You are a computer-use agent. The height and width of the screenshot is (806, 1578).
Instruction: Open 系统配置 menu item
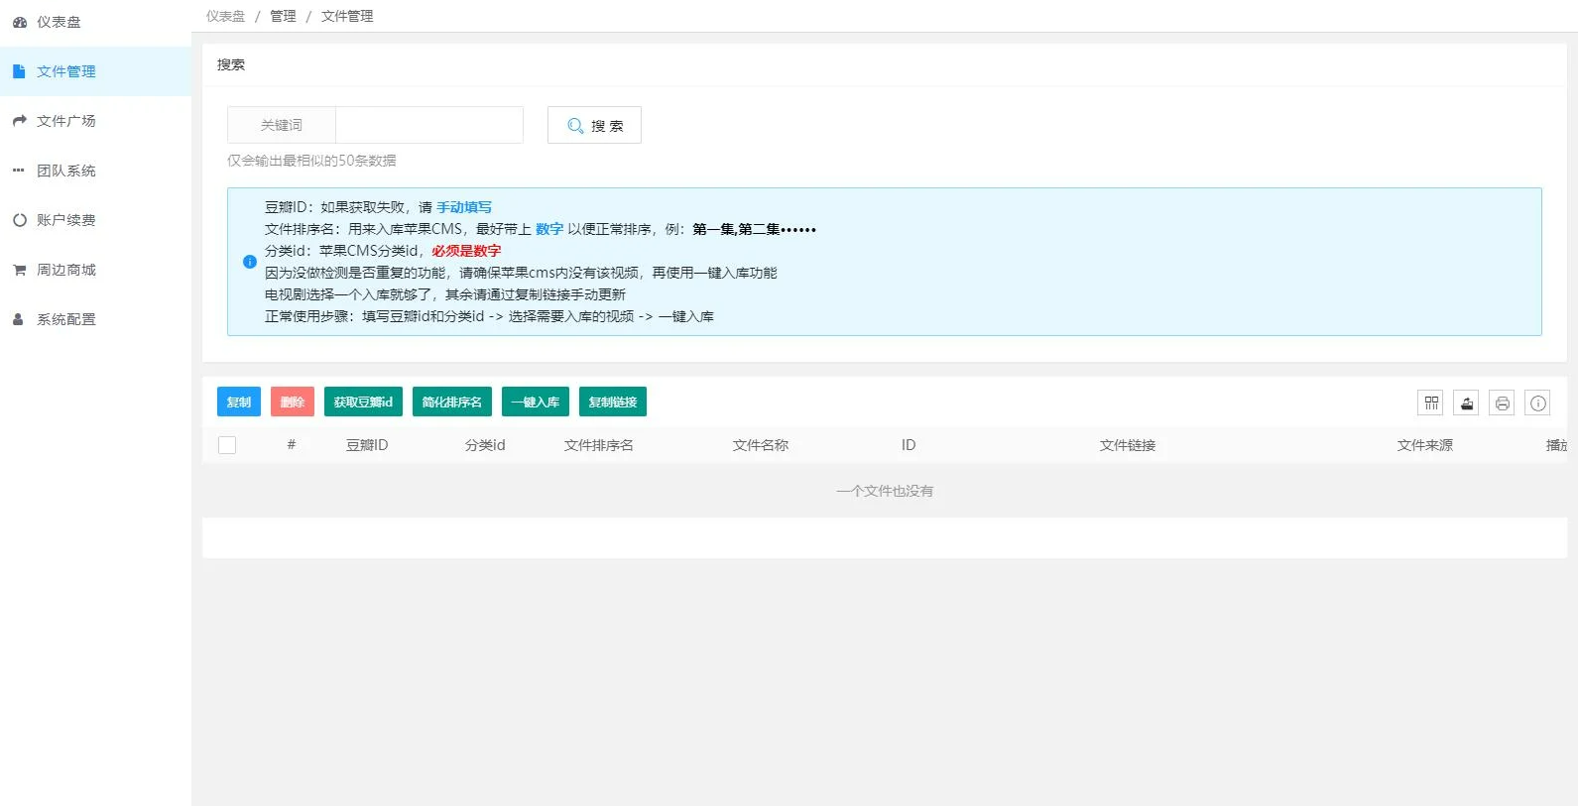[x=95, y=319]
